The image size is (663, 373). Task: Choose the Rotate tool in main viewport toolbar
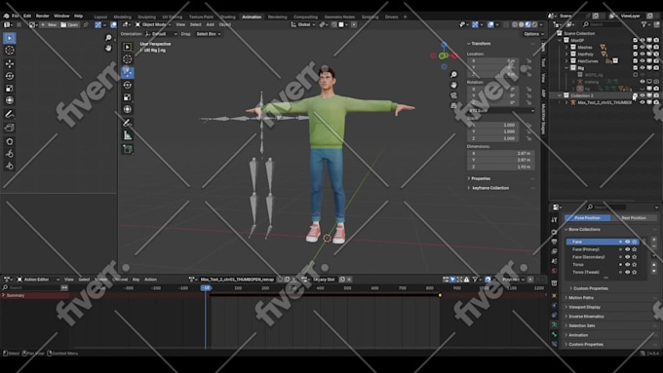(128, 85)
